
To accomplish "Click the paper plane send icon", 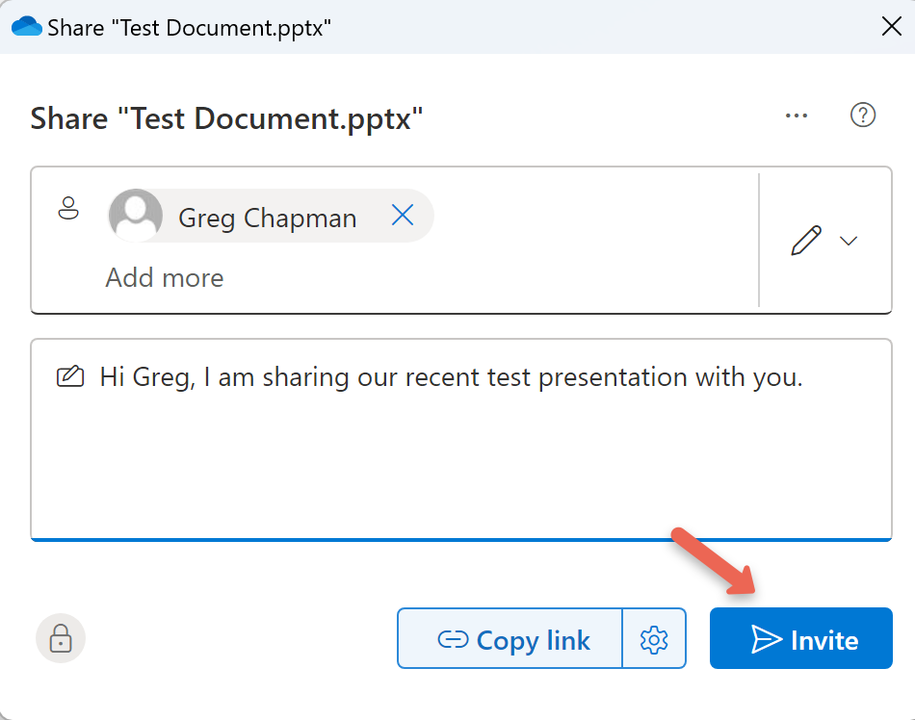I will pos(766,639).
